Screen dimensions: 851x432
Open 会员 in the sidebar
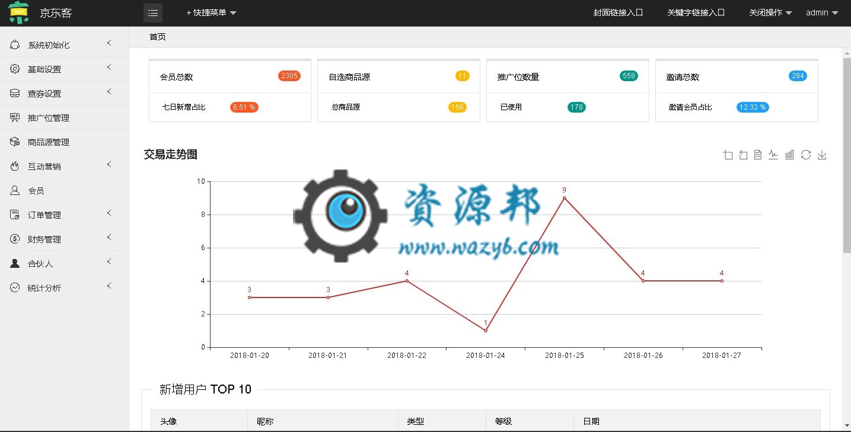(36, 191)
